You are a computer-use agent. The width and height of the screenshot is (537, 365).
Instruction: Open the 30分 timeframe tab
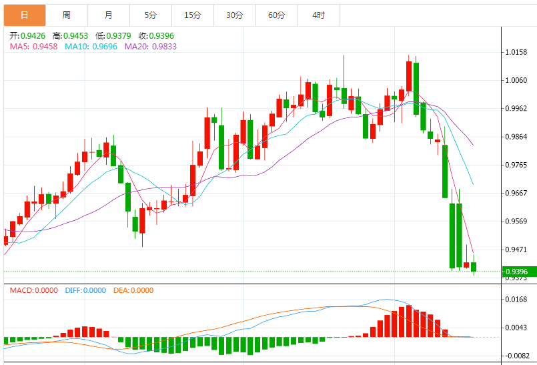pyautogui.click(x=235, y=15)
